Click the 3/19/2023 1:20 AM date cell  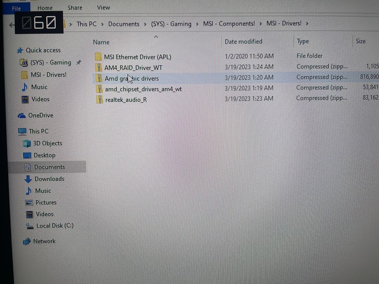pyautogui.click(x=249, y=77)
